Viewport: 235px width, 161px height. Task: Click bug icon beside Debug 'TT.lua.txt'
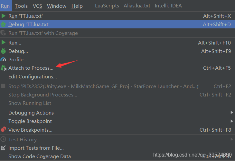(x=3, y=24)
